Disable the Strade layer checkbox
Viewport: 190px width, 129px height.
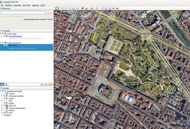pos(4,103)
